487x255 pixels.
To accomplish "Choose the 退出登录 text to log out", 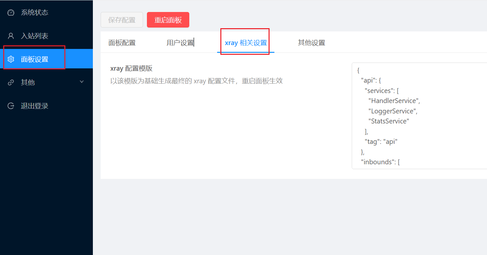I will click(35, 106).
